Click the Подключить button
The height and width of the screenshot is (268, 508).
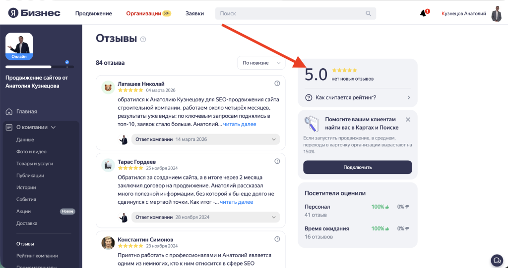click(x=358, y=167)
